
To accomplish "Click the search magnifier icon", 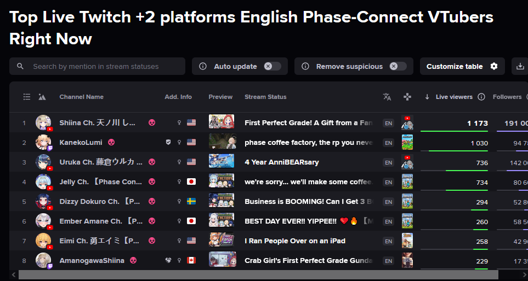I will click(x=20, y=66).
